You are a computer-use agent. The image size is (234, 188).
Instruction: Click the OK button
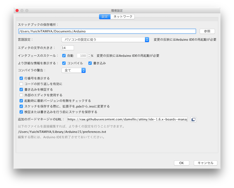coord(181,163)
